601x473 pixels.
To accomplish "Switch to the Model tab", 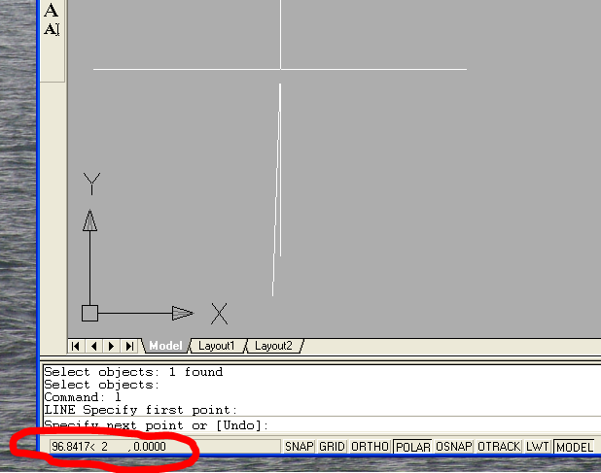I will tap(165, 346).
